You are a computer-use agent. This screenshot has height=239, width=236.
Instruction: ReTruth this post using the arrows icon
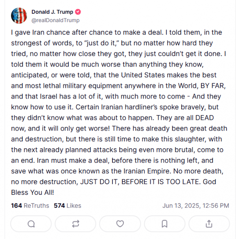pyautogui.click(x=76, y=224)
